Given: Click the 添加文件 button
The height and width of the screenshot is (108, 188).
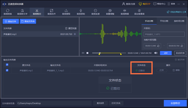Looking at the screenshot, I should 11,21.
